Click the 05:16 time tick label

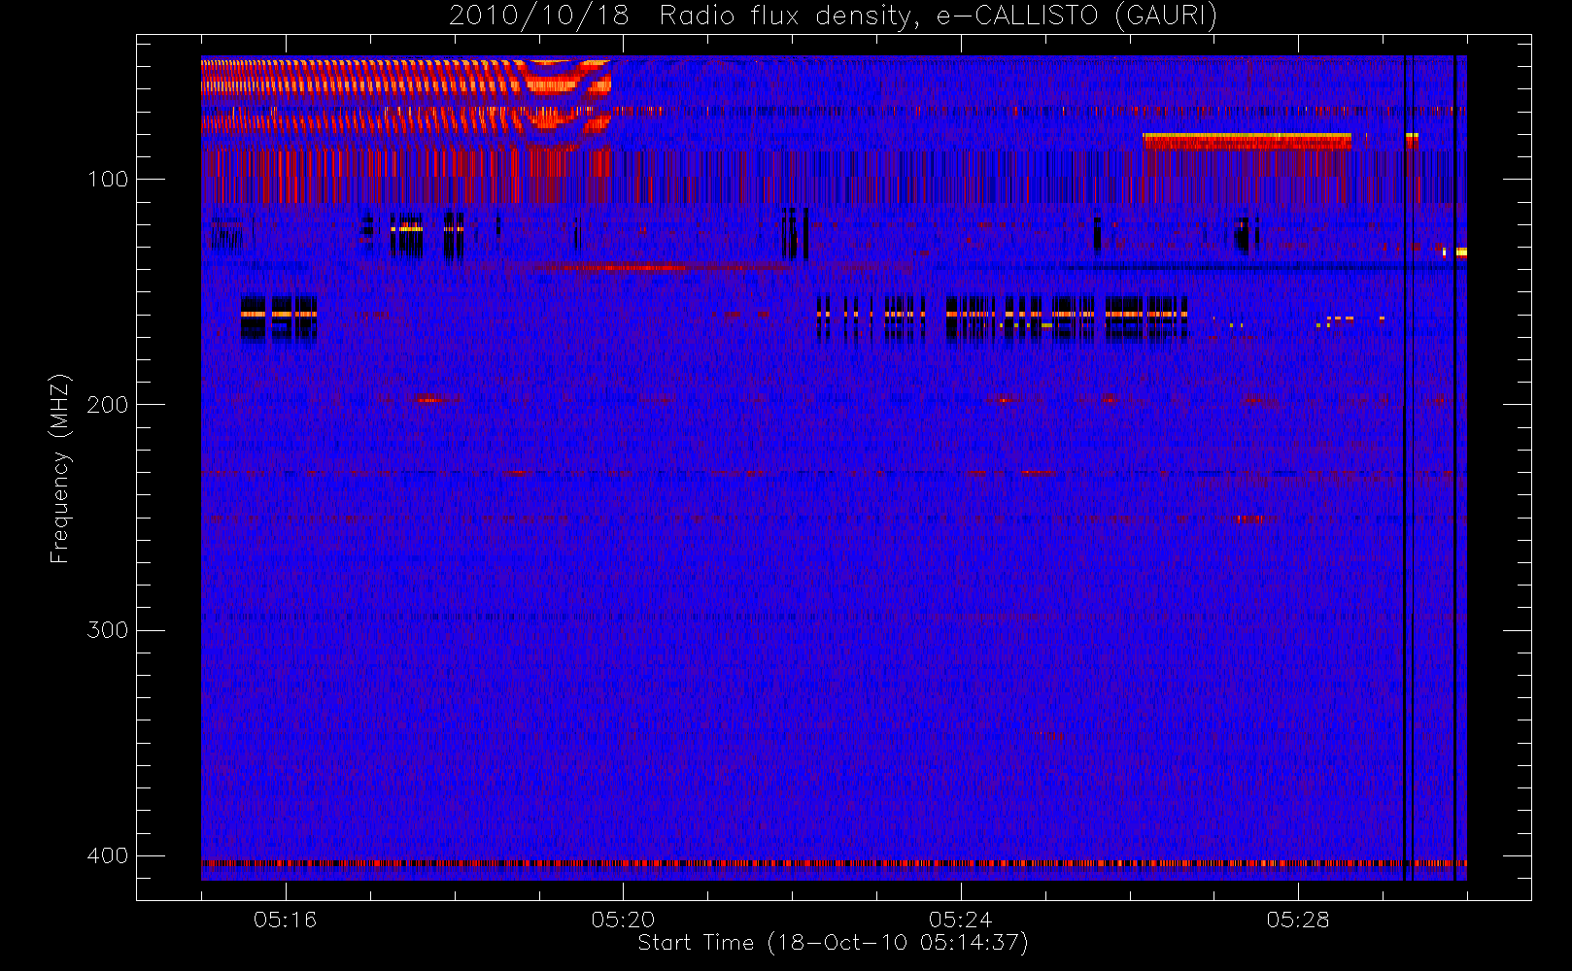(x=285, y=920)
